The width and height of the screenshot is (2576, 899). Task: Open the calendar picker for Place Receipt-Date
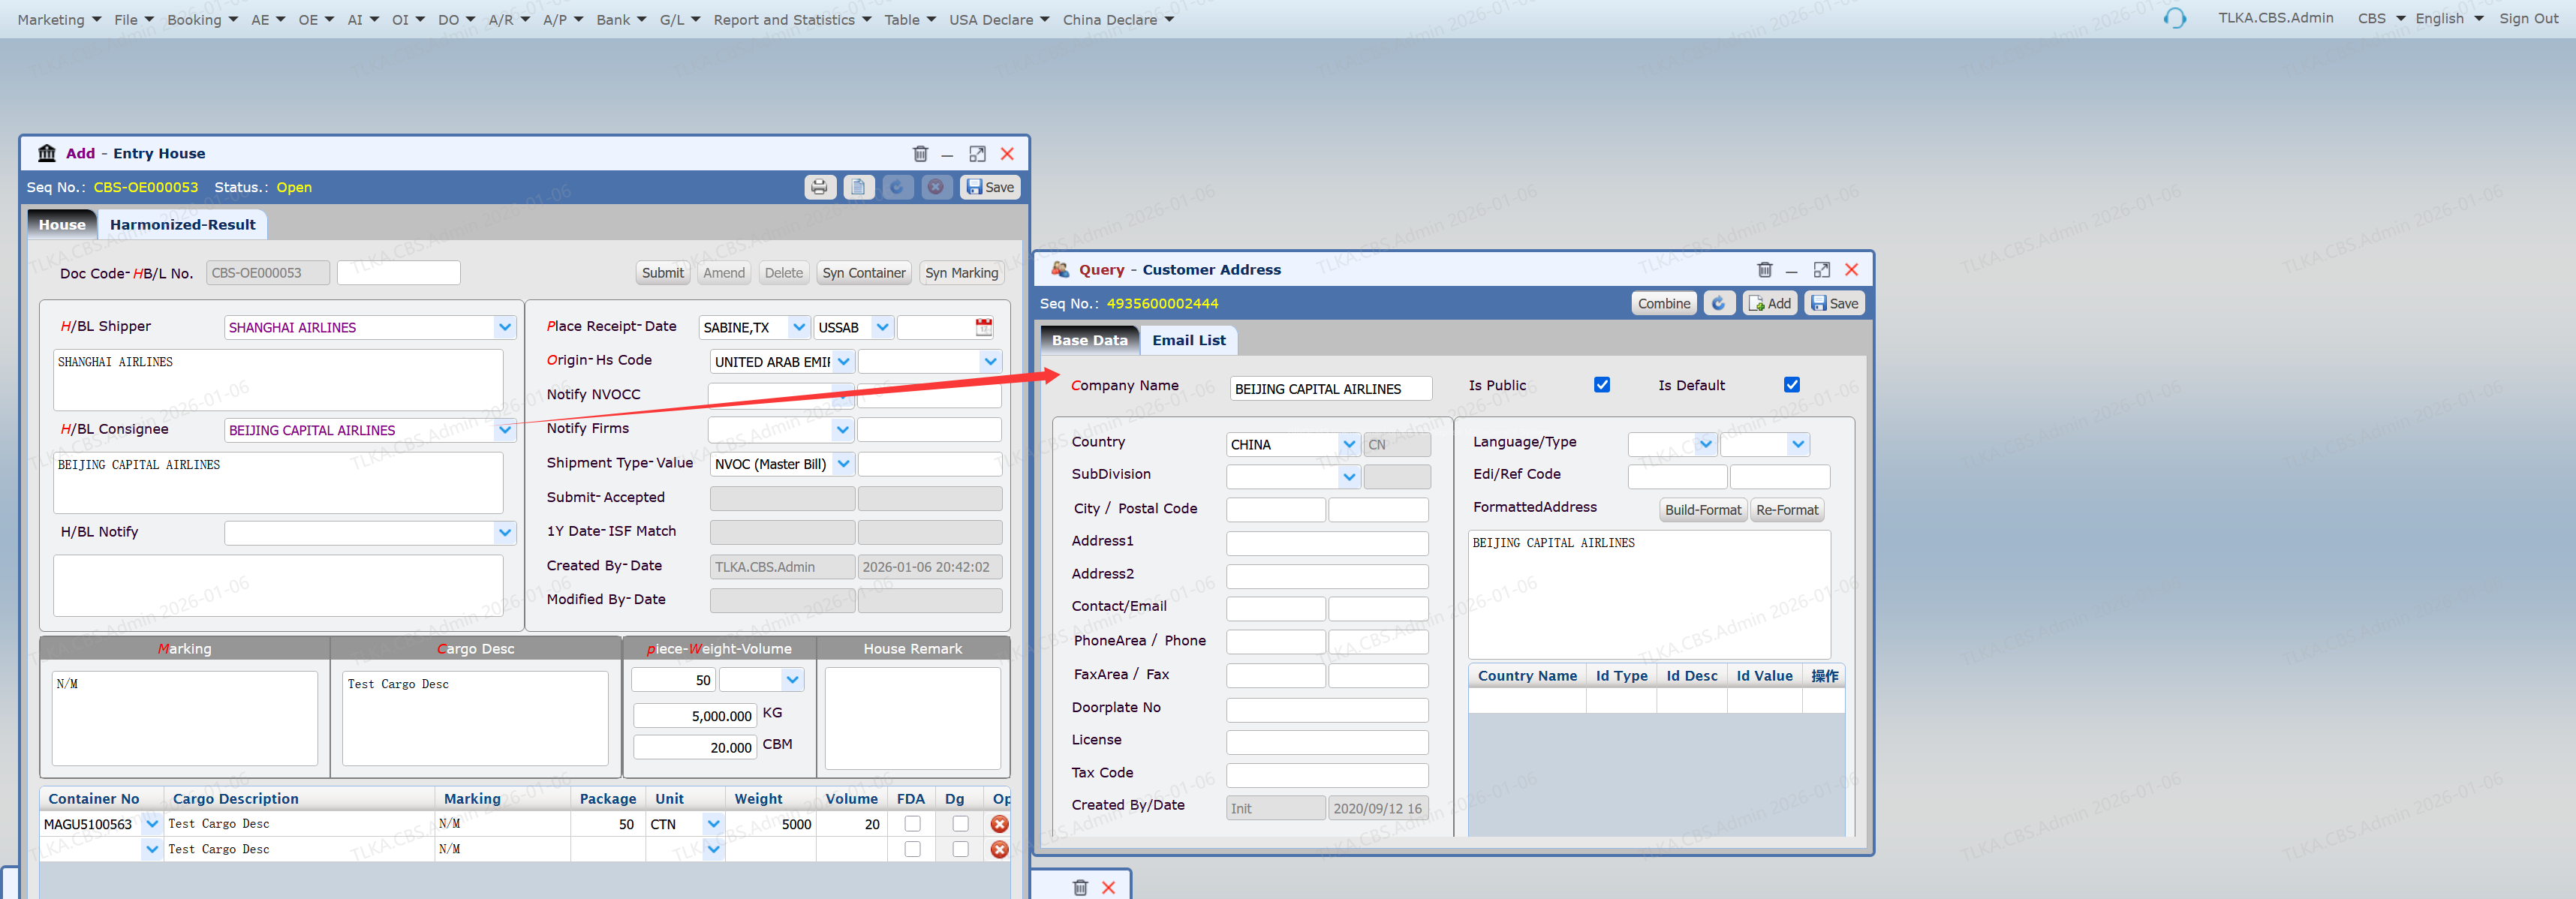984,327
